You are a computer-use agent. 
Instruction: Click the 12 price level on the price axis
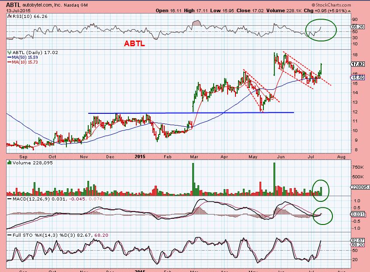click(355, 112)
